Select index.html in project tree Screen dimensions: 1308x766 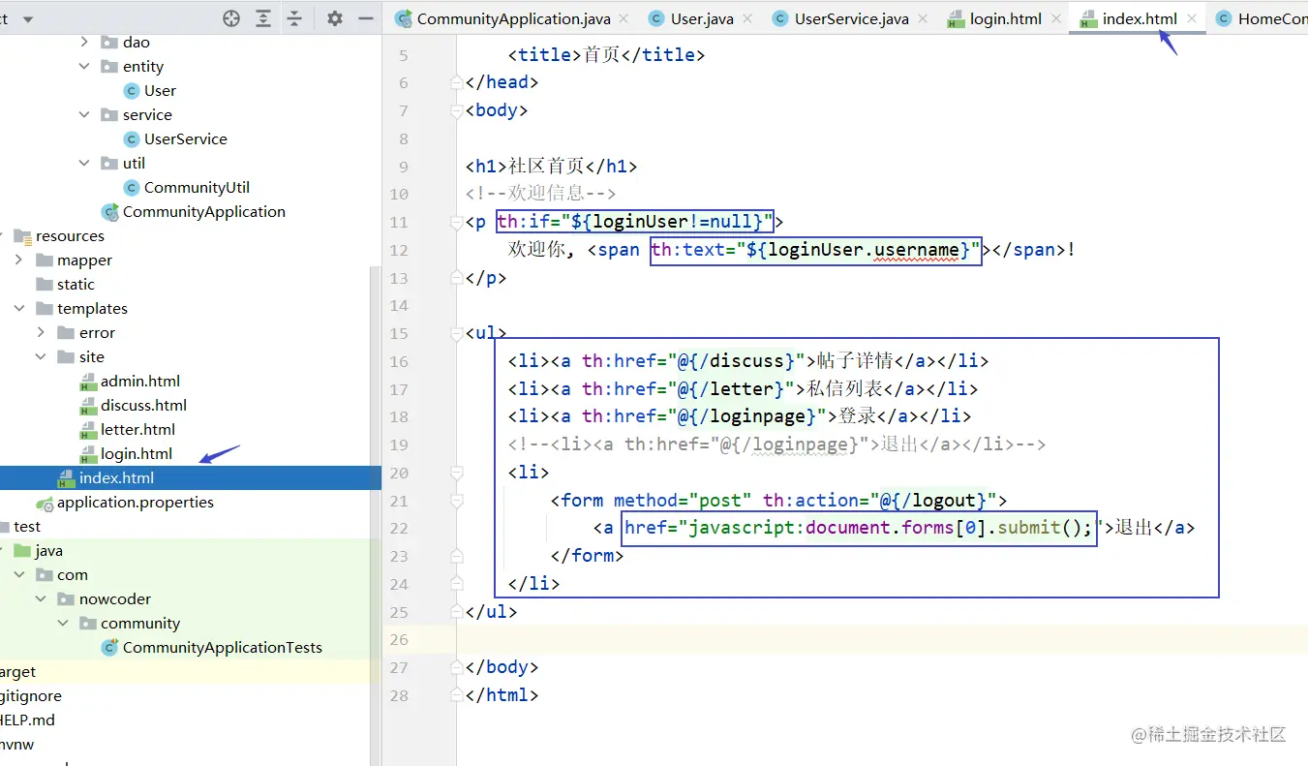[x=116, y=477]
